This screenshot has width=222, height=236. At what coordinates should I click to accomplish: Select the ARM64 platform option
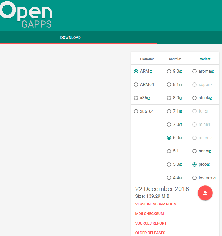tap(136, 85)
